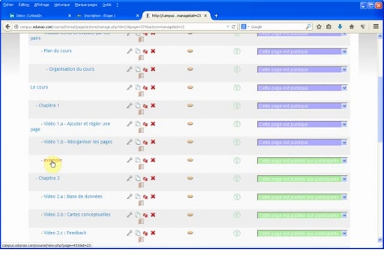Open the green dropdown for Video 2.b Cartes conceptuelles
Screen dimensions: 384x258
(302, 215)
